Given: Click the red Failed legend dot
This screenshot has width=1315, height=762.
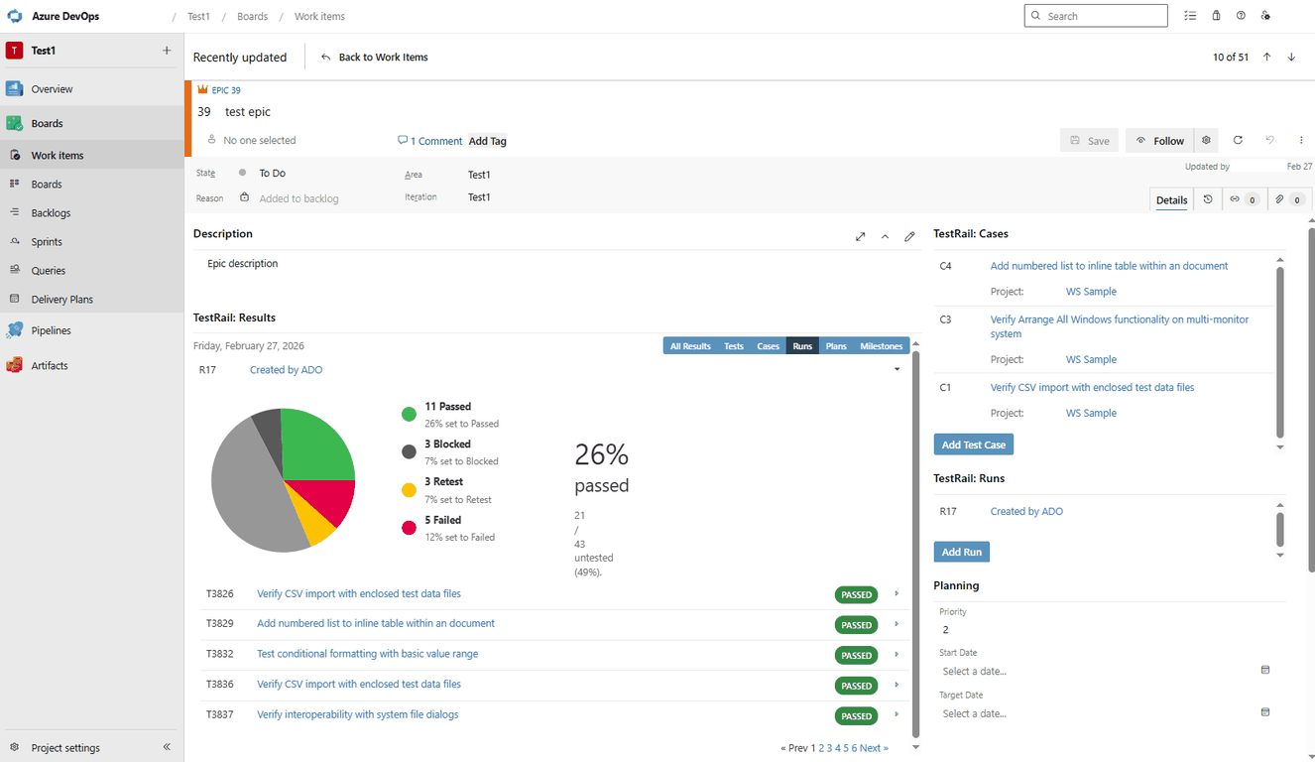Looking at the screenshot, I should pos(409,528).
